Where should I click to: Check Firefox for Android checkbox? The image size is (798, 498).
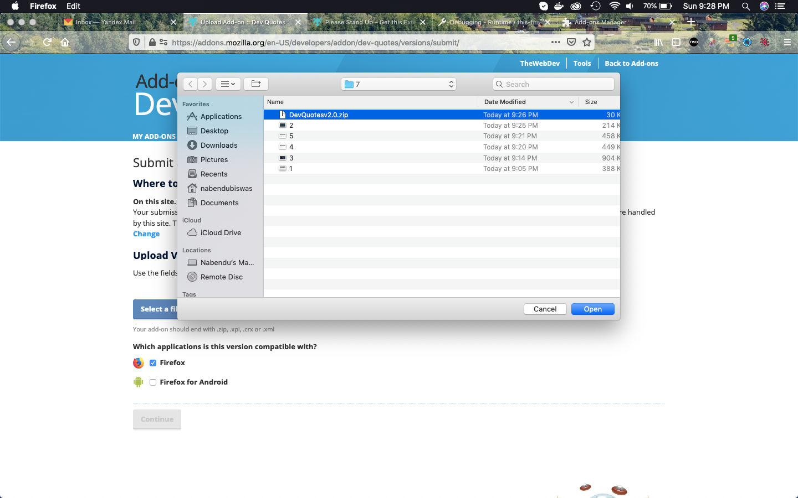[153, 382]
